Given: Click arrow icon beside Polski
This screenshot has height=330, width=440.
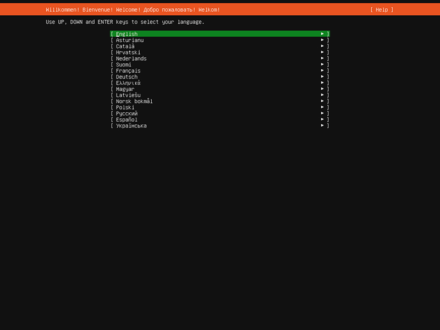Looking at the screenshot, I should [x=322, y=107].
